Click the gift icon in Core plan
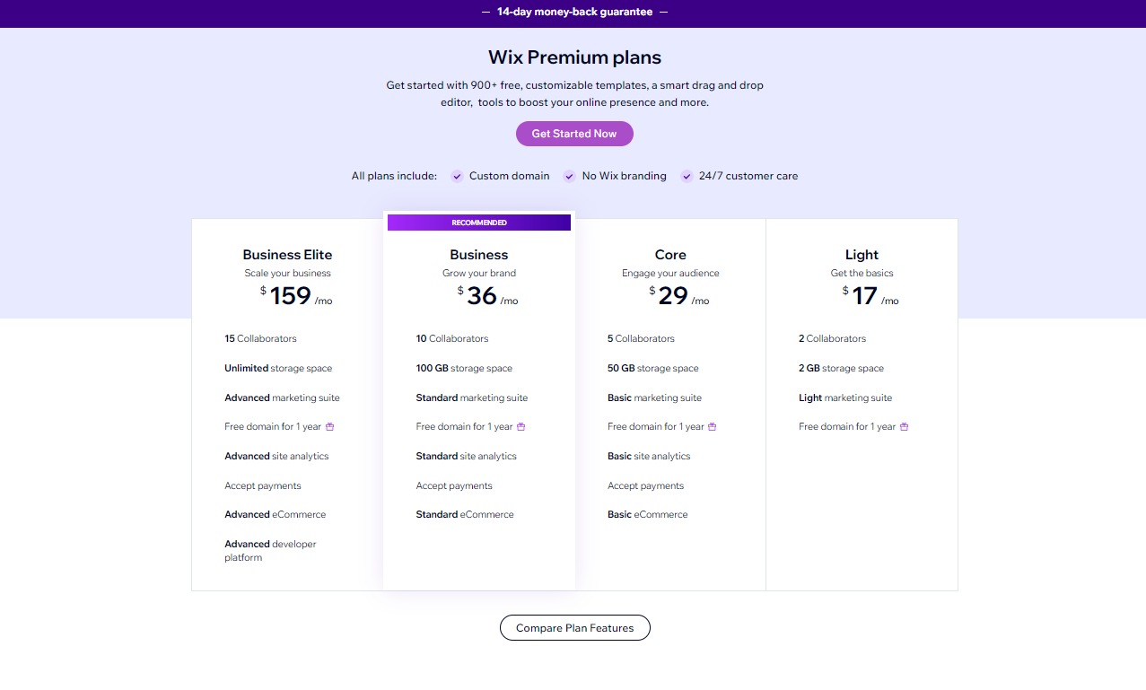Screen dimensions: 1146x690 point(713,427)
